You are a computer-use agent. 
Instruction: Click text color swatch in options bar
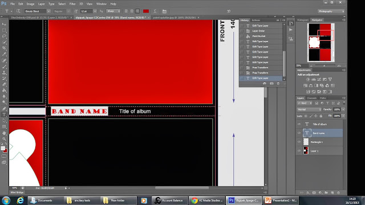[146, 11]
